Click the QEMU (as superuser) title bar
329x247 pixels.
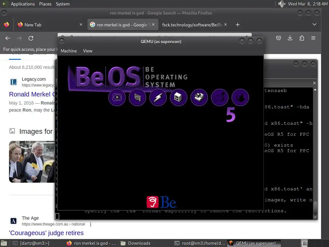pos(161,41)
